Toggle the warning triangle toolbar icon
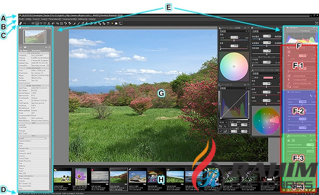This screenshot has width=319, height=195. click(48, 23)
